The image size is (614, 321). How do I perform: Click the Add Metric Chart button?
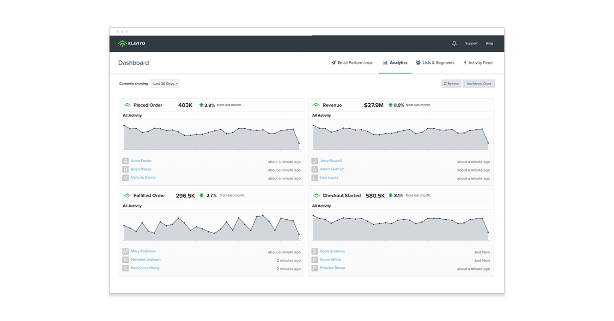click(479, 84)
